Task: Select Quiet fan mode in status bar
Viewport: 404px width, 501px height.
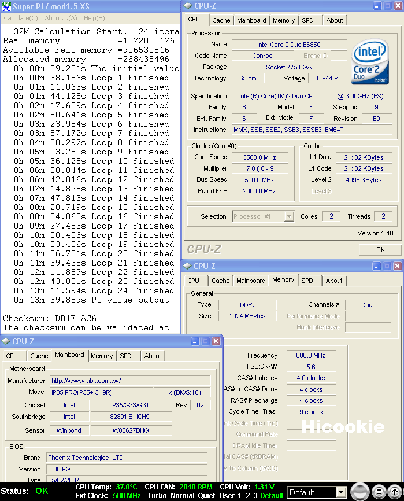Action: [206, 496]
